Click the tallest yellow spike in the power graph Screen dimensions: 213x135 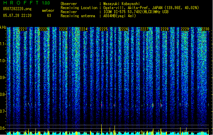pyautogui.click(x=102, y=130)
